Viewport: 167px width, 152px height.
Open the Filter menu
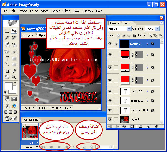coord(66,11)
